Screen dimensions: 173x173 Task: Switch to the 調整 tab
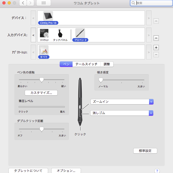click(107, 64)
